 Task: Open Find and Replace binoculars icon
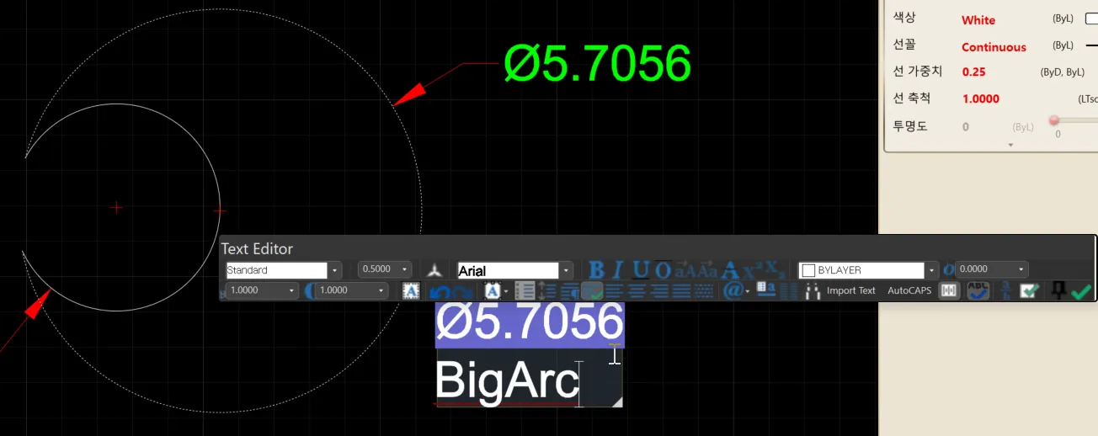click(x=812, y=291)
